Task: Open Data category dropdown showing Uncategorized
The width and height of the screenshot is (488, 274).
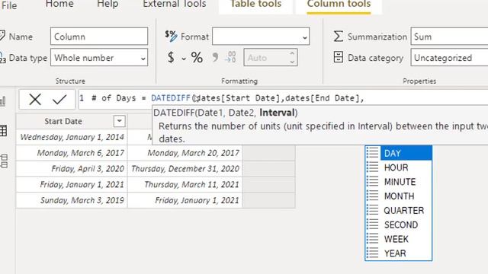Action: 449,58
